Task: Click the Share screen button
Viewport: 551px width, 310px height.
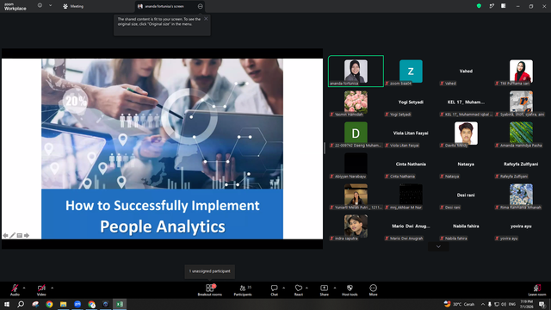Action: click(324, 290)
